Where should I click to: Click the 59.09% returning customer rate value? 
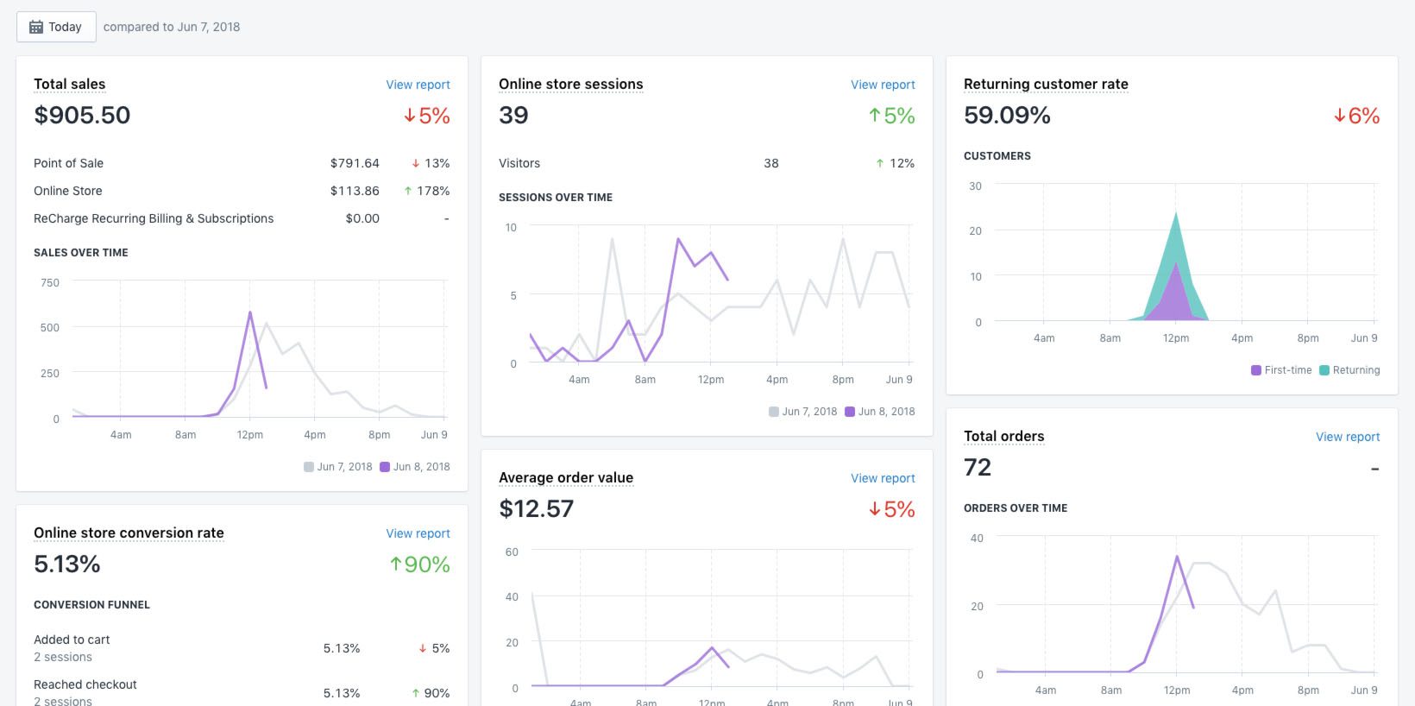pyautogui.click(x=1007, y=115)
